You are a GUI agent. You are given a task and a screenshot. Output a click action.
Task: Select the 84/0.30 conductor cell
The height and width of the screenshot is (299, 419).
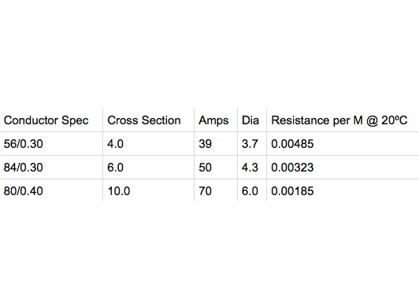point(24,168)
